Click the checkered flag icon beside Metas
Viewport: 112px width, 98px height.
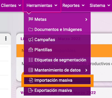tap(31, 19)
